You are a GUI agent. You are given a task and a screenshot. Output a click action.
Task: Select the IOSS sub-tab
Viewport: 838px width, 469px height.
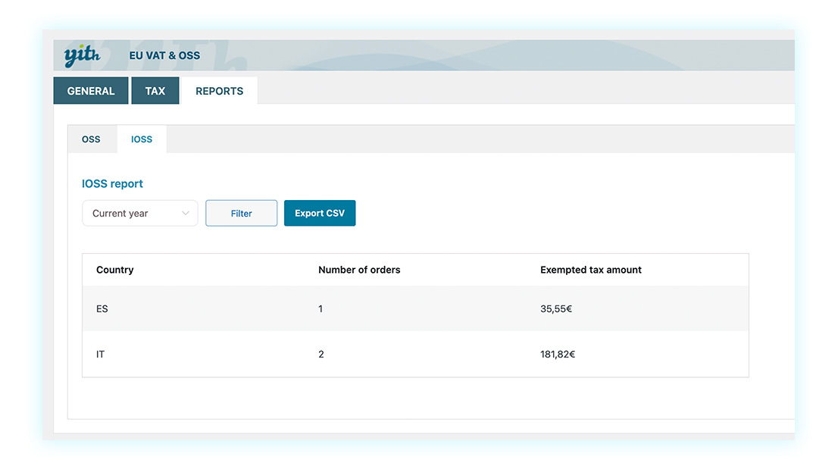tap(142, 139)
